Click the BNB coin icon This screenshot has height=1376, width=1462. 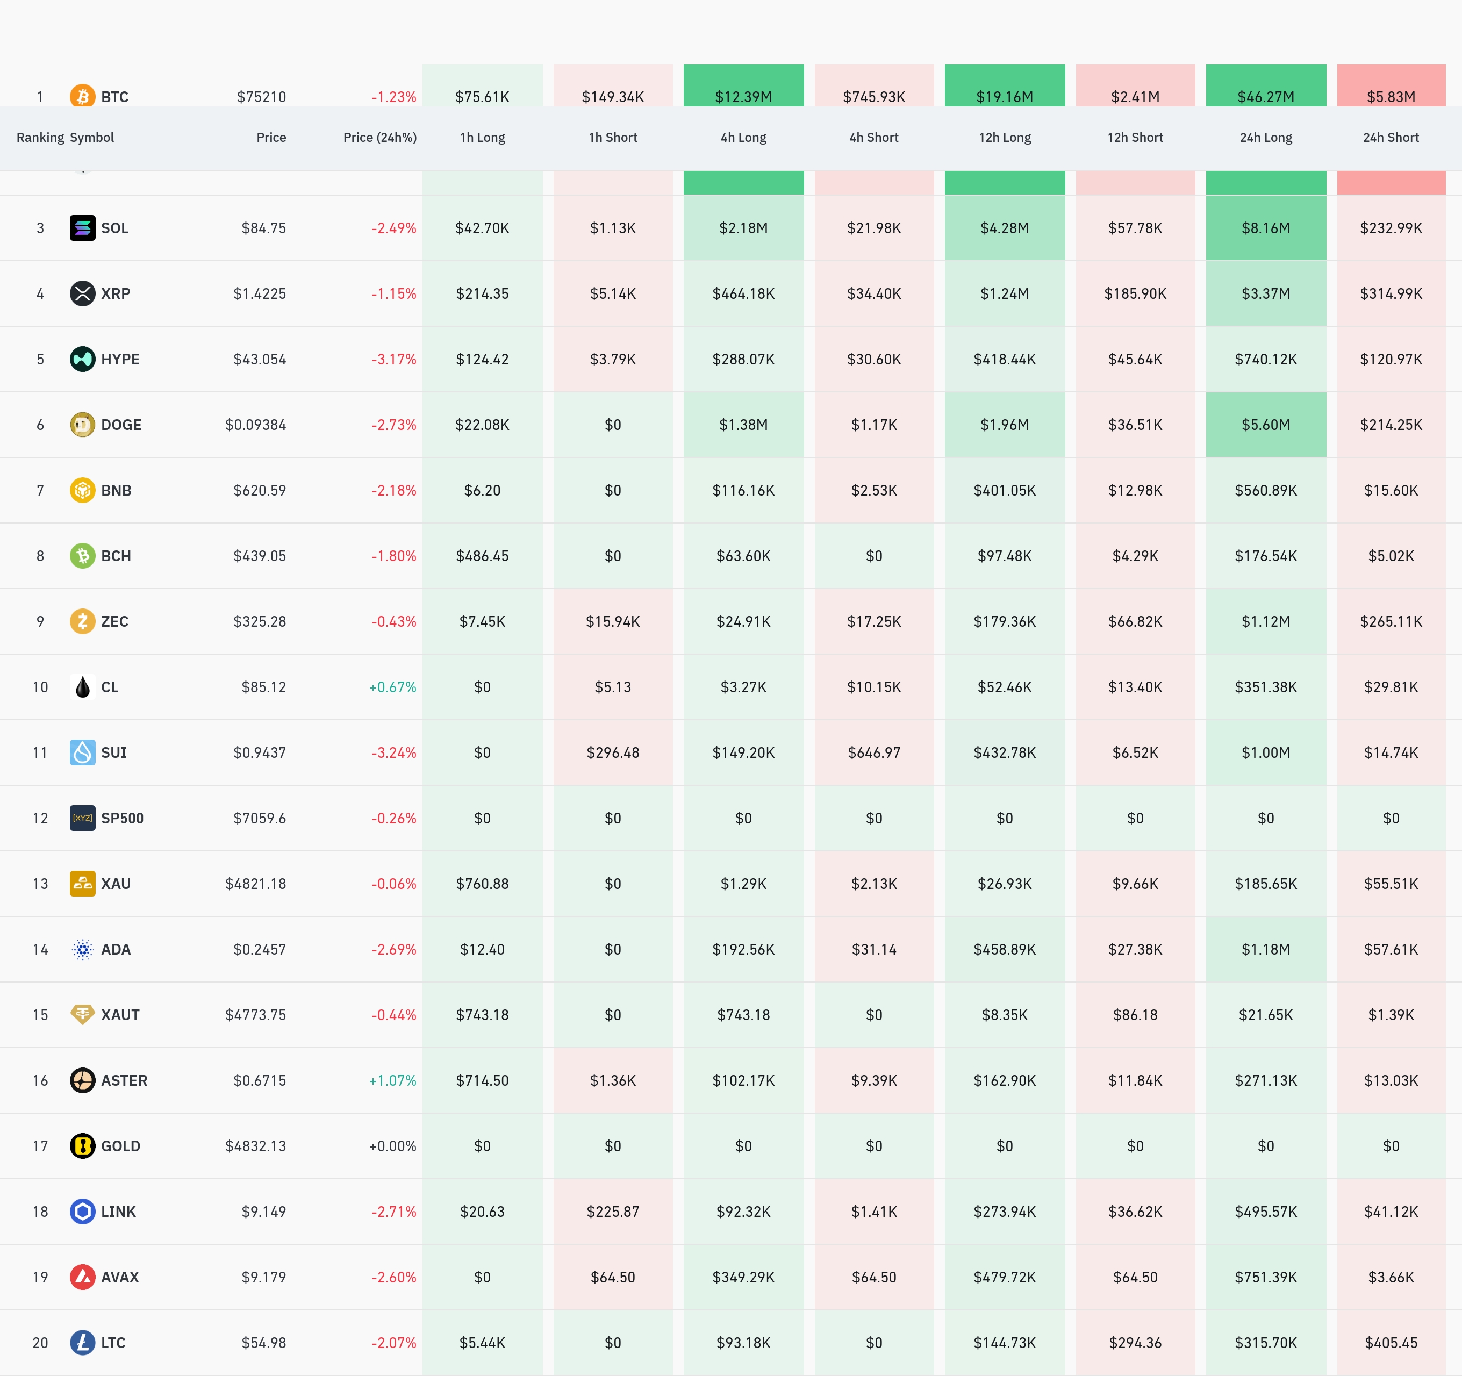[82, 490]
